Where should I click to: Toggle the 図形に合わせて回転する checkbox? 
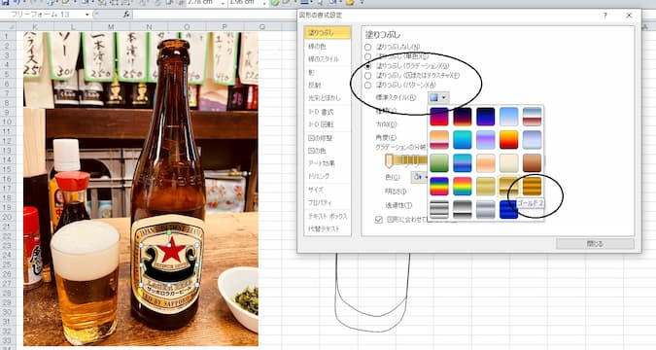pyautogui.click(x=379, y=220)
